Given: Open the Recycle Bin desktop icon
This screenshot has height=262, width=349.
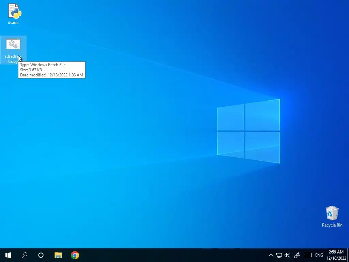Looking at the screenshot, I should (332, 214).
